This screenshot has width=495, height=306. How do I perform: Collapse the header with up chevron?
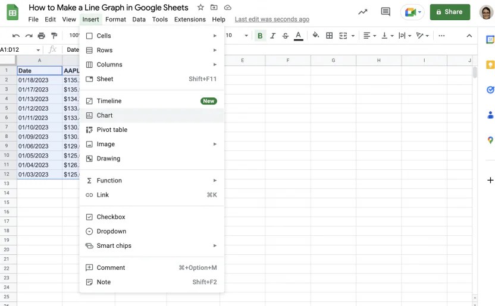pos(469,36)
